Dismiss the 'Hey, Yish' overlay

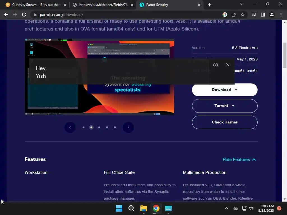coord(228,65)
